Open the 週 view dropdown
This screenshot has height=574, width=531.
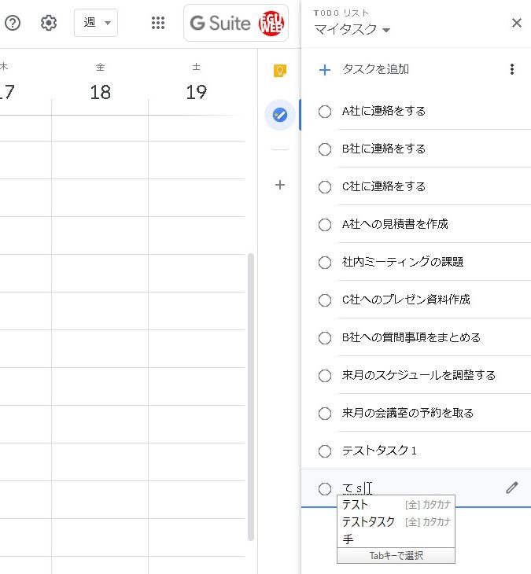pos(96,23)
